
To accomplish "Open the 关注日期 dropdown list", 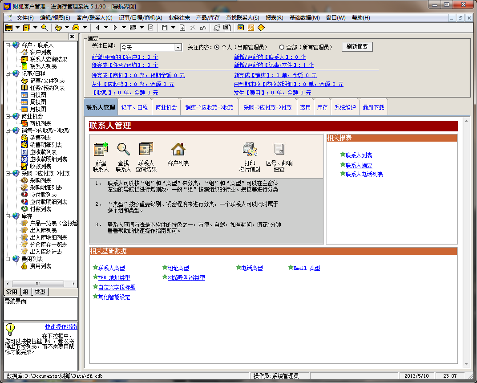I will click(x=178, y=48).
